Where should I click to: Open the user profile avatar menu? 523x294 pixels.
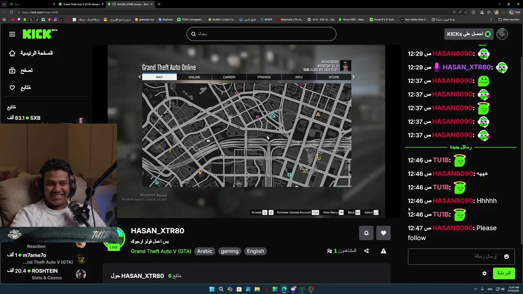point(502,34)
